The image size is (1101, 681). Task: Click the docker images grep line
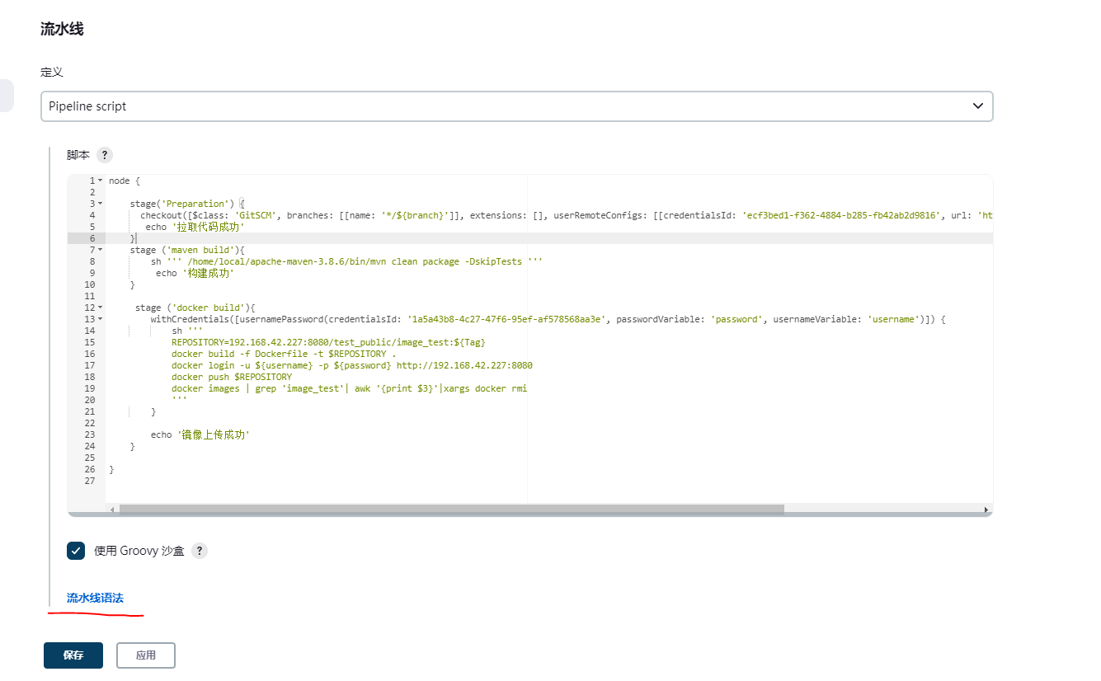(x=349, y=388)
